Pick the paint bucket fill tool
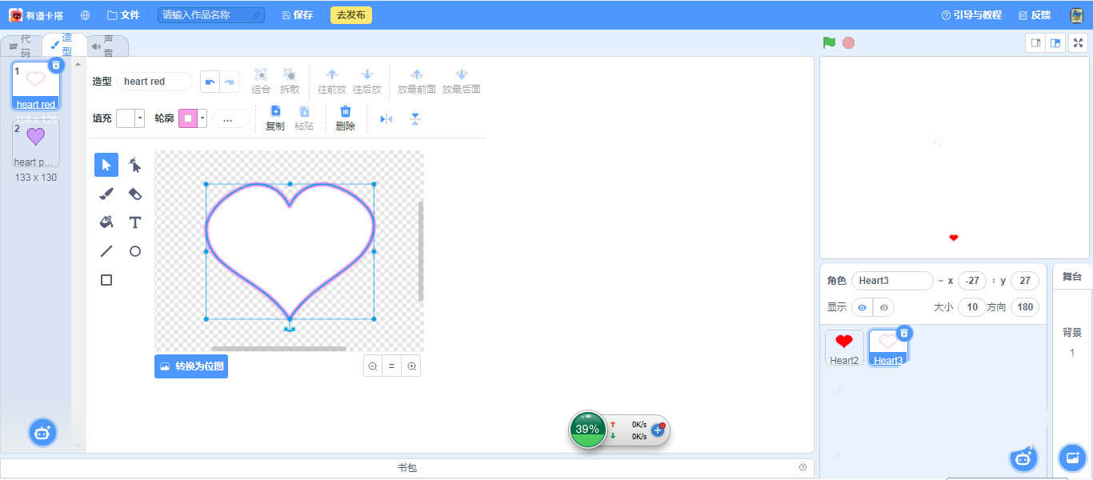 coord(106,222)
